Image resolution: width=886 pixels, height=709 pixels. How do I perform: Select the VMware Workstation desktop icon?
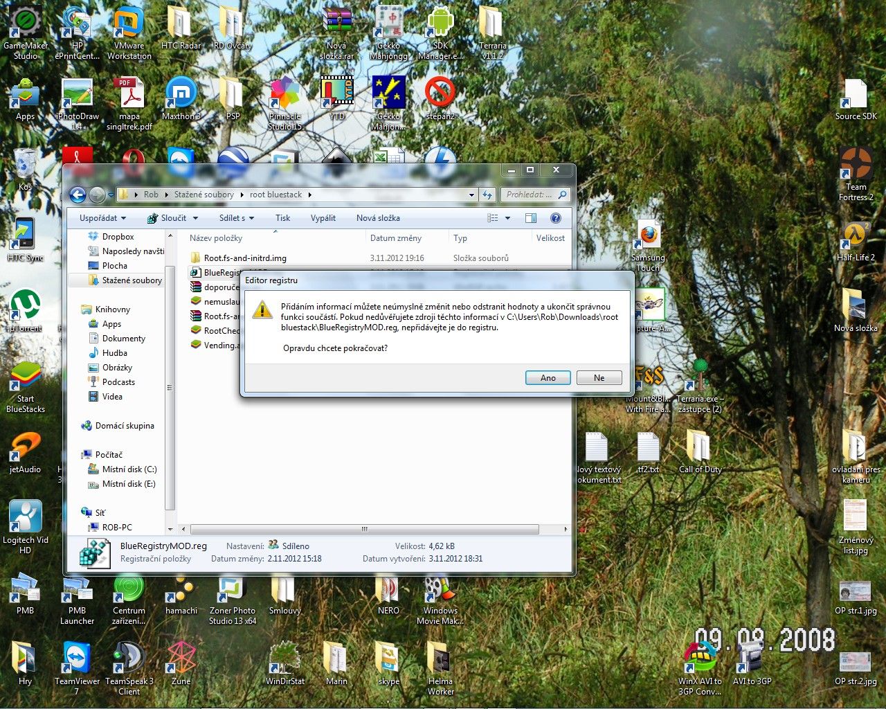[x=129, y=32]
